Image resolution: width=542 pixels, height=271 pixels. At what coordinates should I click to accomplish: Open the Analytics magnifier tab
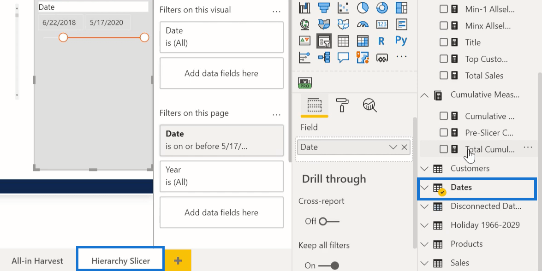click(369, 105)
